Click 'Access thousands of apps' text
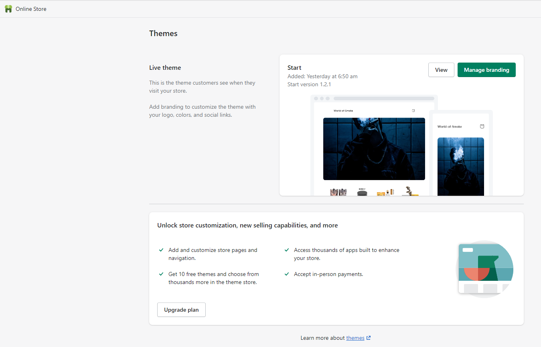Screen dimensions: 541x347 (346, 254)
